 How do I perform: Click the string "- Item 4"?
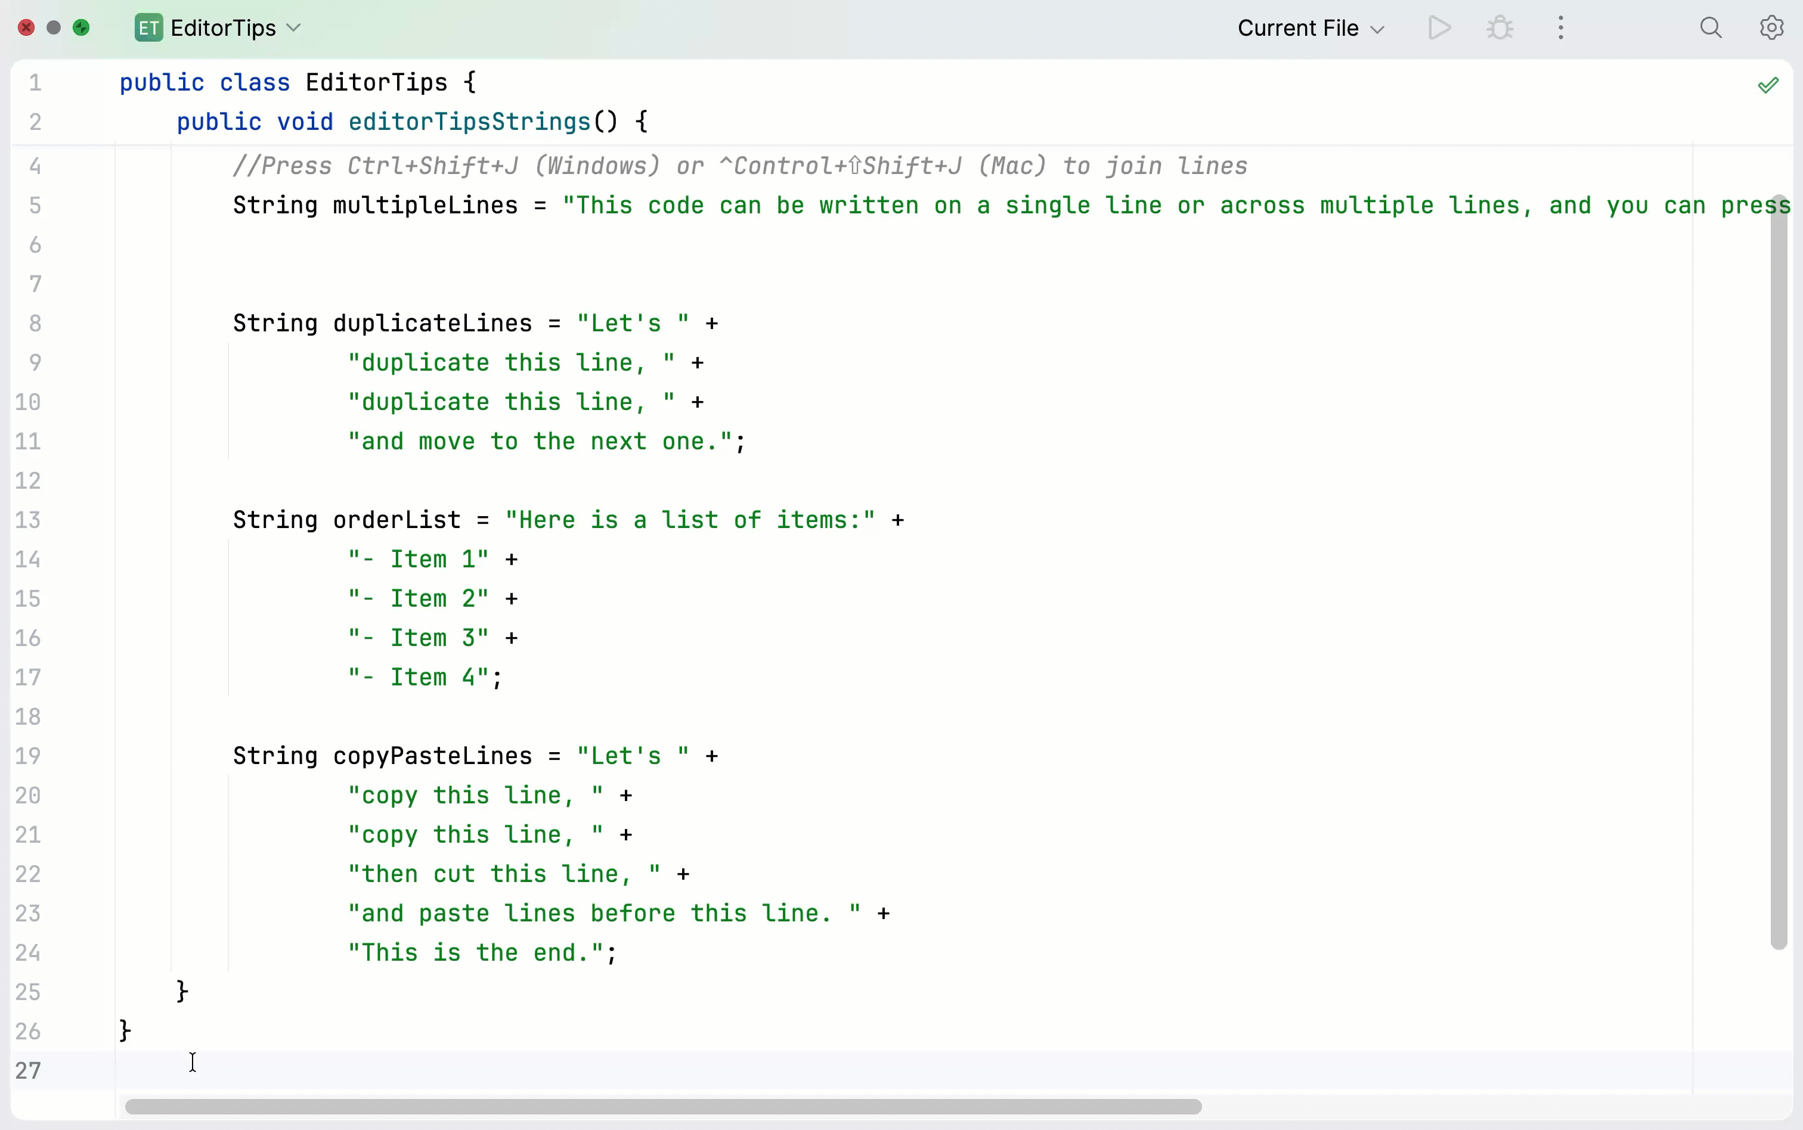tap(419, 678)
